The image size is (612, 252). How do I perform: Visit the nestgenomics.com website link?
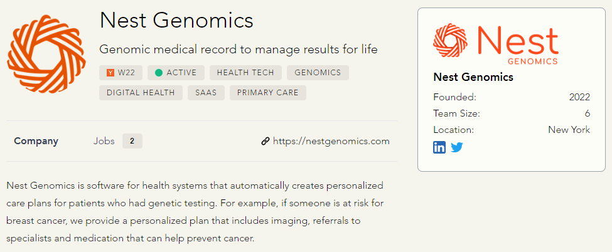point(331,141)
